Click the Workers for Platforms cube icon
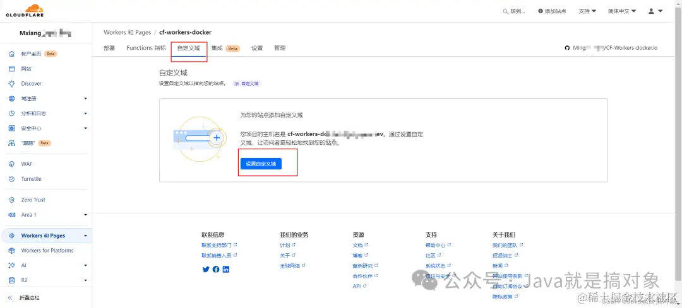 12,250
